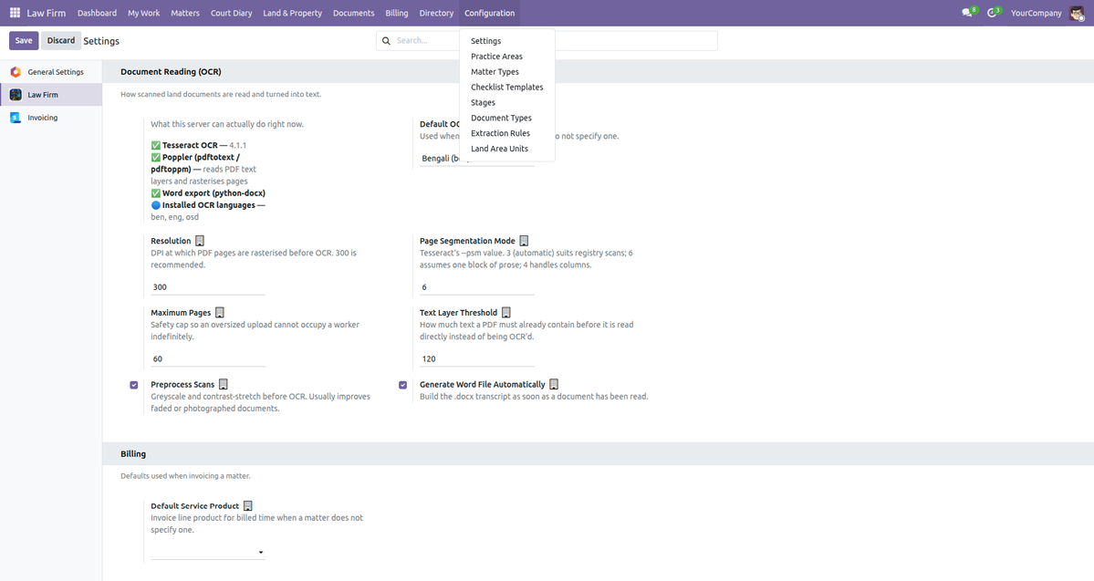Open the user avatar menu

coord(1077,13)
